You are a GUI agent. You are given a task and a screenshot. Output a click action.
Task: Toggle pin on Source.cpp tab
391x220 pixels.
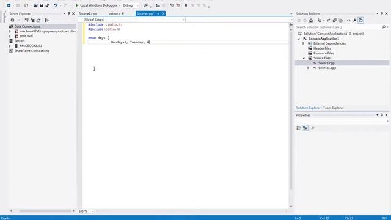click(x=158, y=13)
